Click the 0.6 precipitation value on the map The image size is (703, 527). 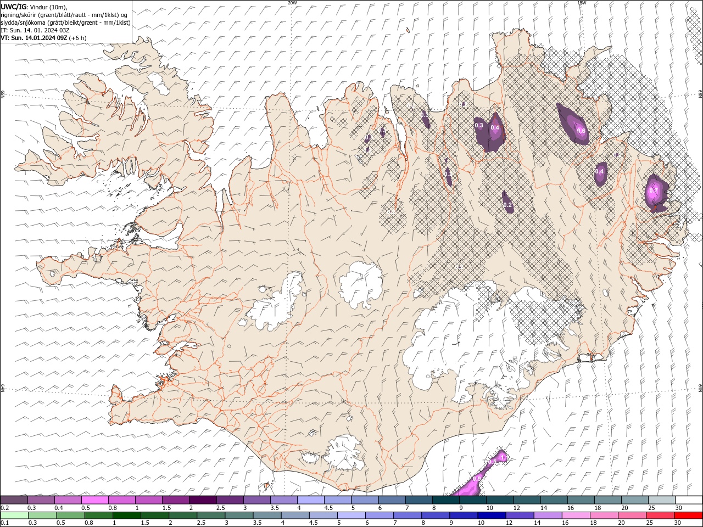[x=581, y=130]
